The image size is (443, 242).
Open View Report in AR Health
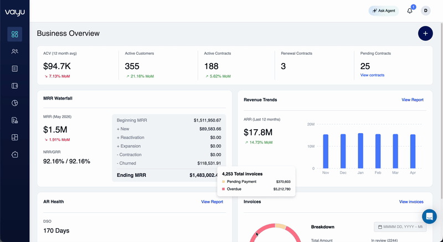pyautogui.click(x=212, y=202)
